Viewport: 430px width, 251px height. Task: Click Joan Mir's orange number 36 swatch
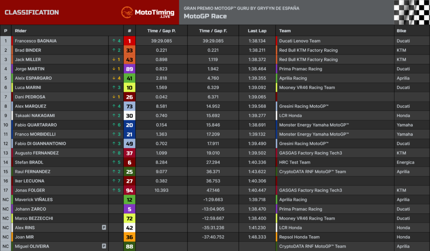tap(129, 237)
